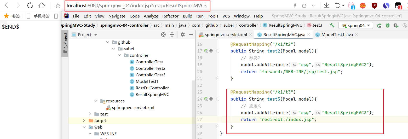Toggle code fold marker at line 17
Screen dimensions: 408x139
tap(217, 51)
